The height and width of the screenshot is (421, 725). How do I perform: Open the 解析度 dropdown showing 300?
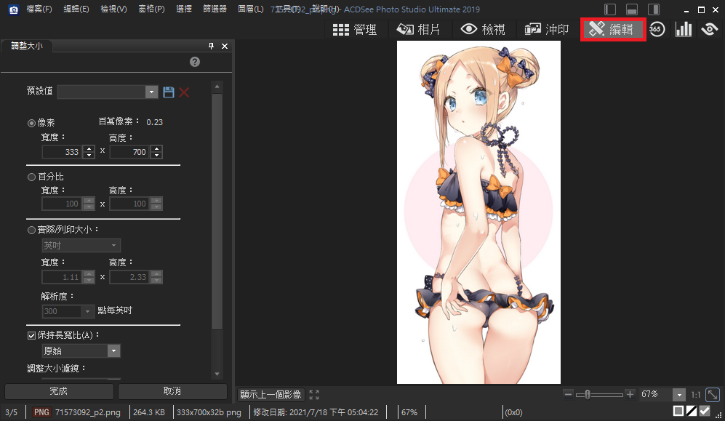[x=68, y=311]
